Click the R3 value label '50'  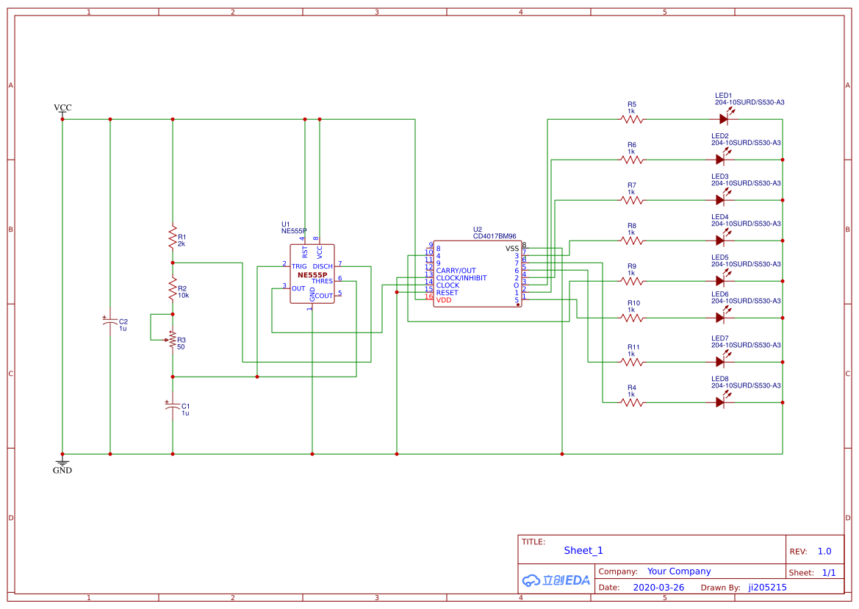point(181,347)
